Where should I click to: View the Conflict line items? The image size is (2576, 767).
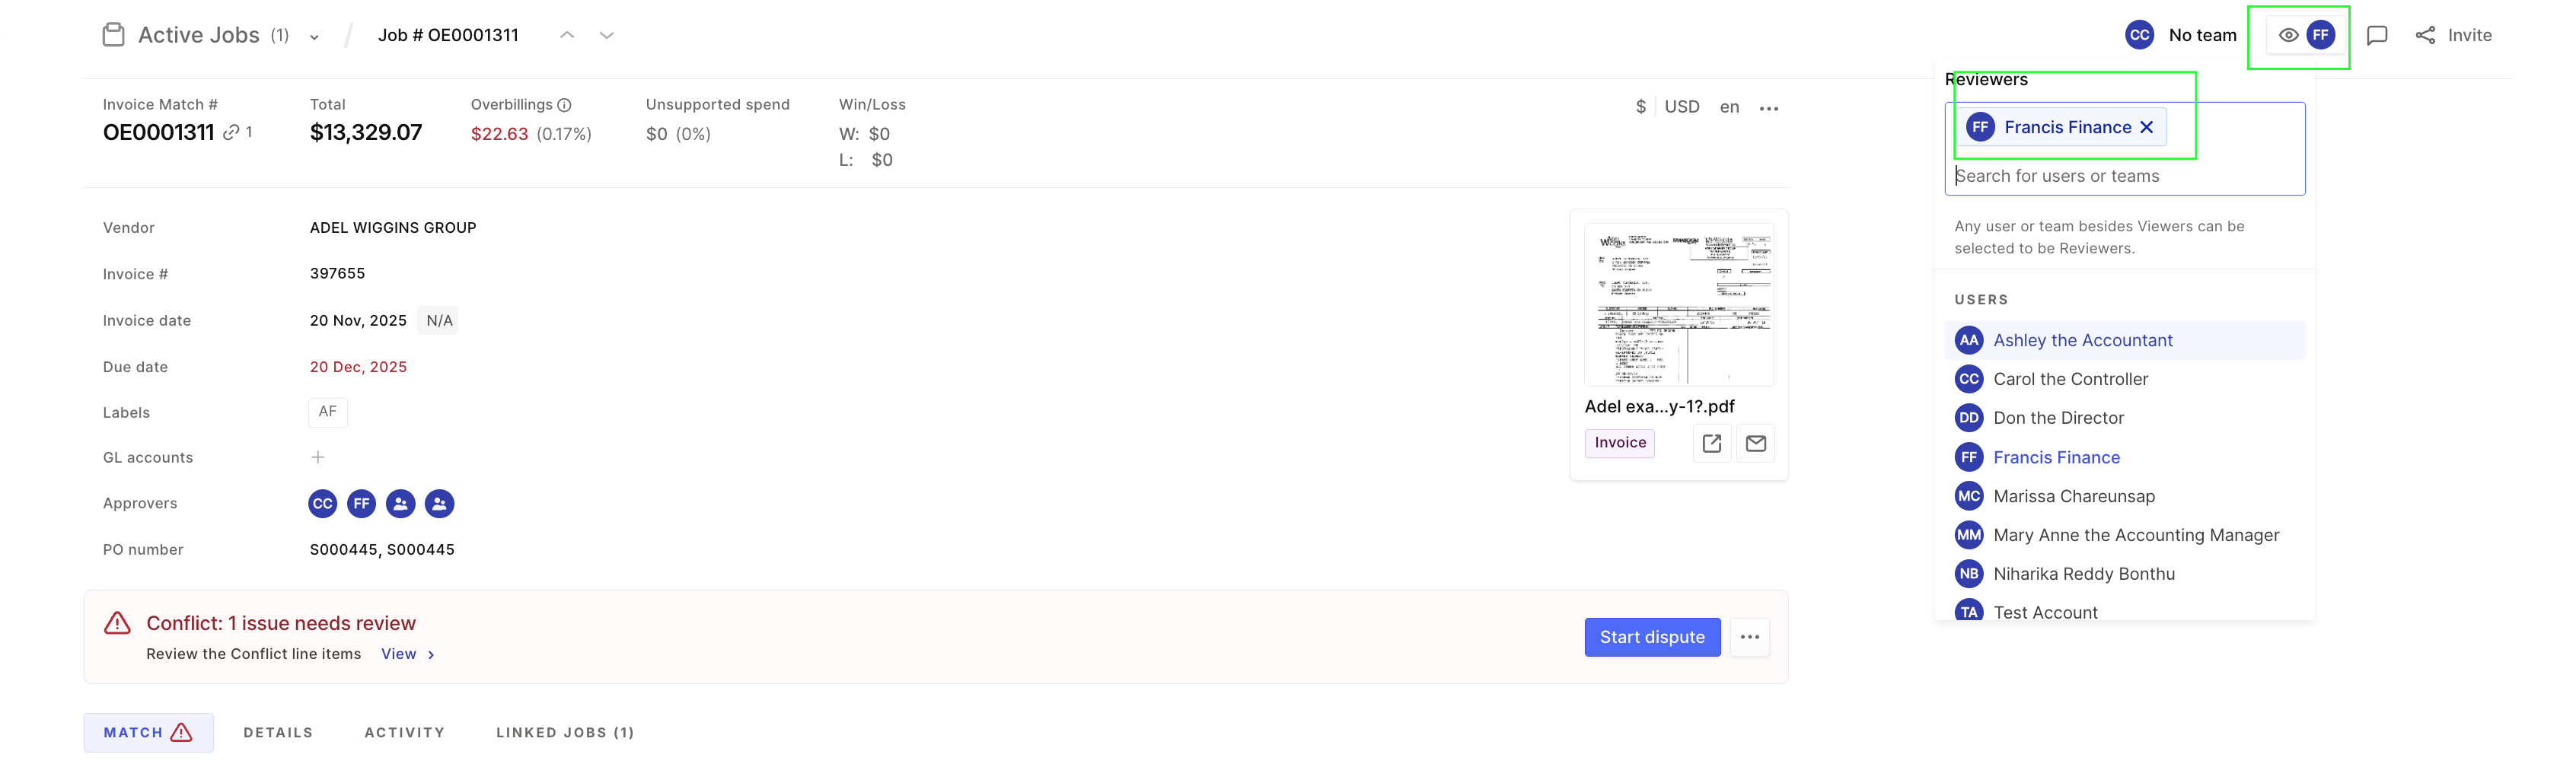point(398,654)
